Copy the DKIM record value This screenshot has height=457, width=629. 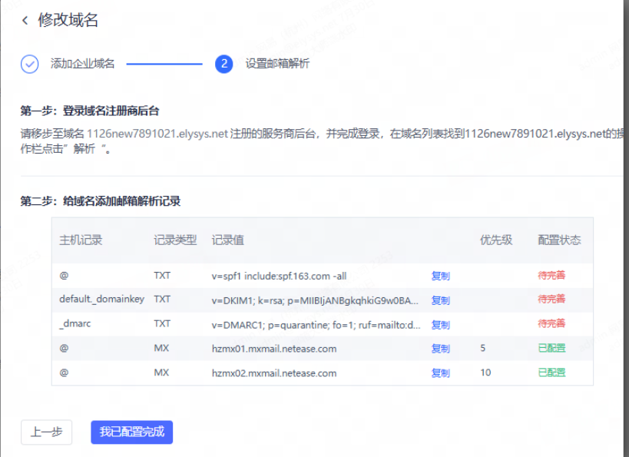click(x=441, y=300)
